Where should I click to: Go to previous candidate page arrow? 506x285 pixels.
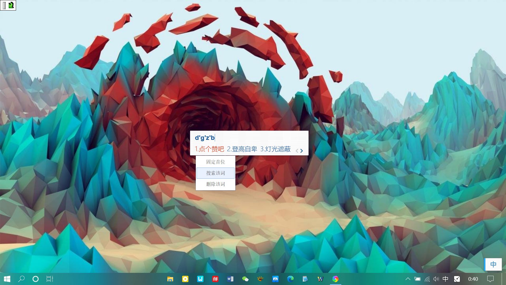click(x=297, y=151)
